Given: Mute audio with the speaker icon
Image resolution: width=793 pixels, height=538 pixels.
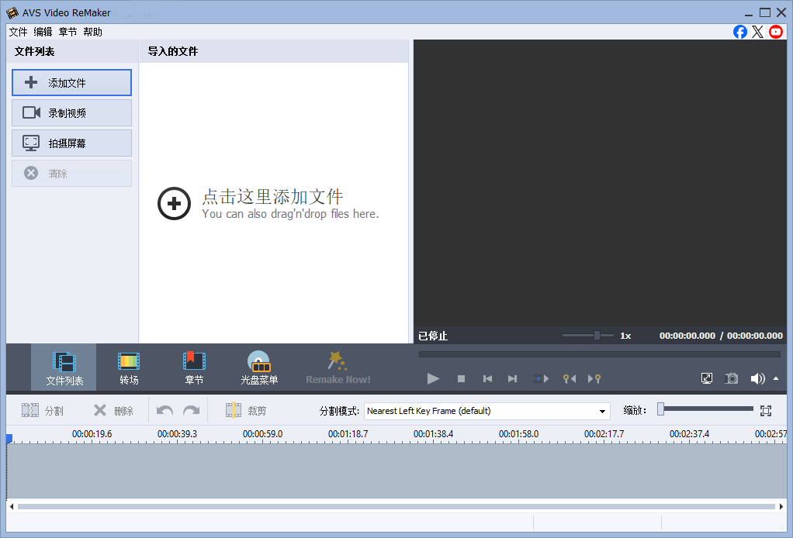Looking at the screenshot, I should point(757,378).
